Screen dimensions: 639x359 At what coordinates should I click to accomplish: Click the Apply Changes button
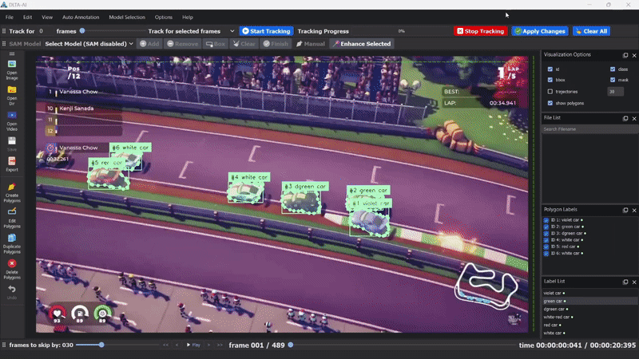tap(540, 31)
